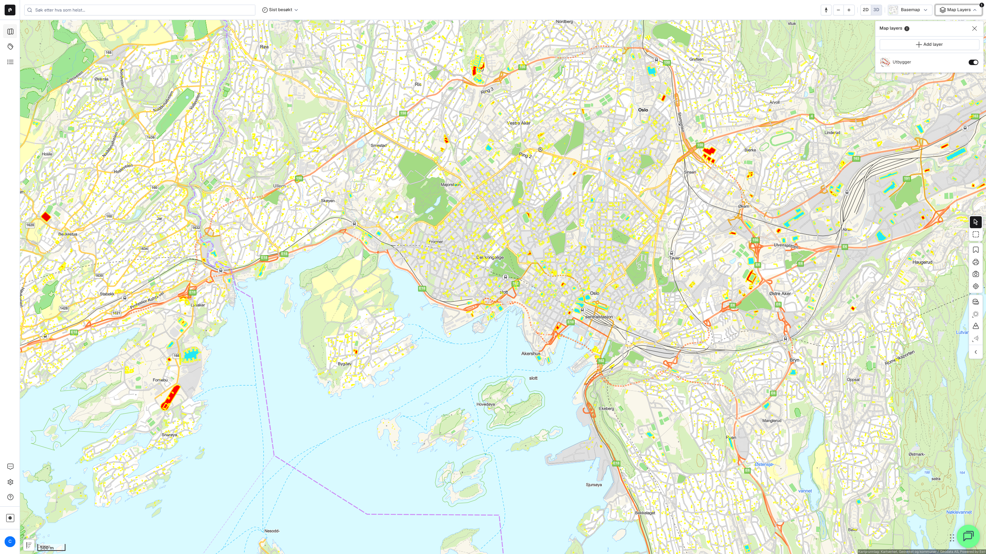
Task: Open the app logo home icon
Action: 10,10
